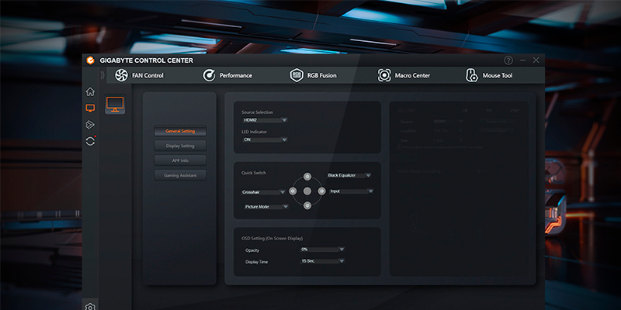Open the Picture Mode dropdown
Image resolution: width=621 pixels, height=310 pixels.
point(266,206)
